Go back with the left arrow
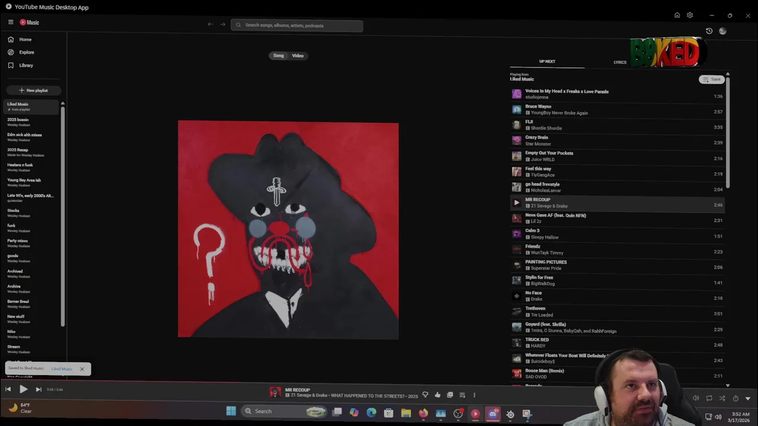Screen dimensions: 758x426 click(210, 24)
